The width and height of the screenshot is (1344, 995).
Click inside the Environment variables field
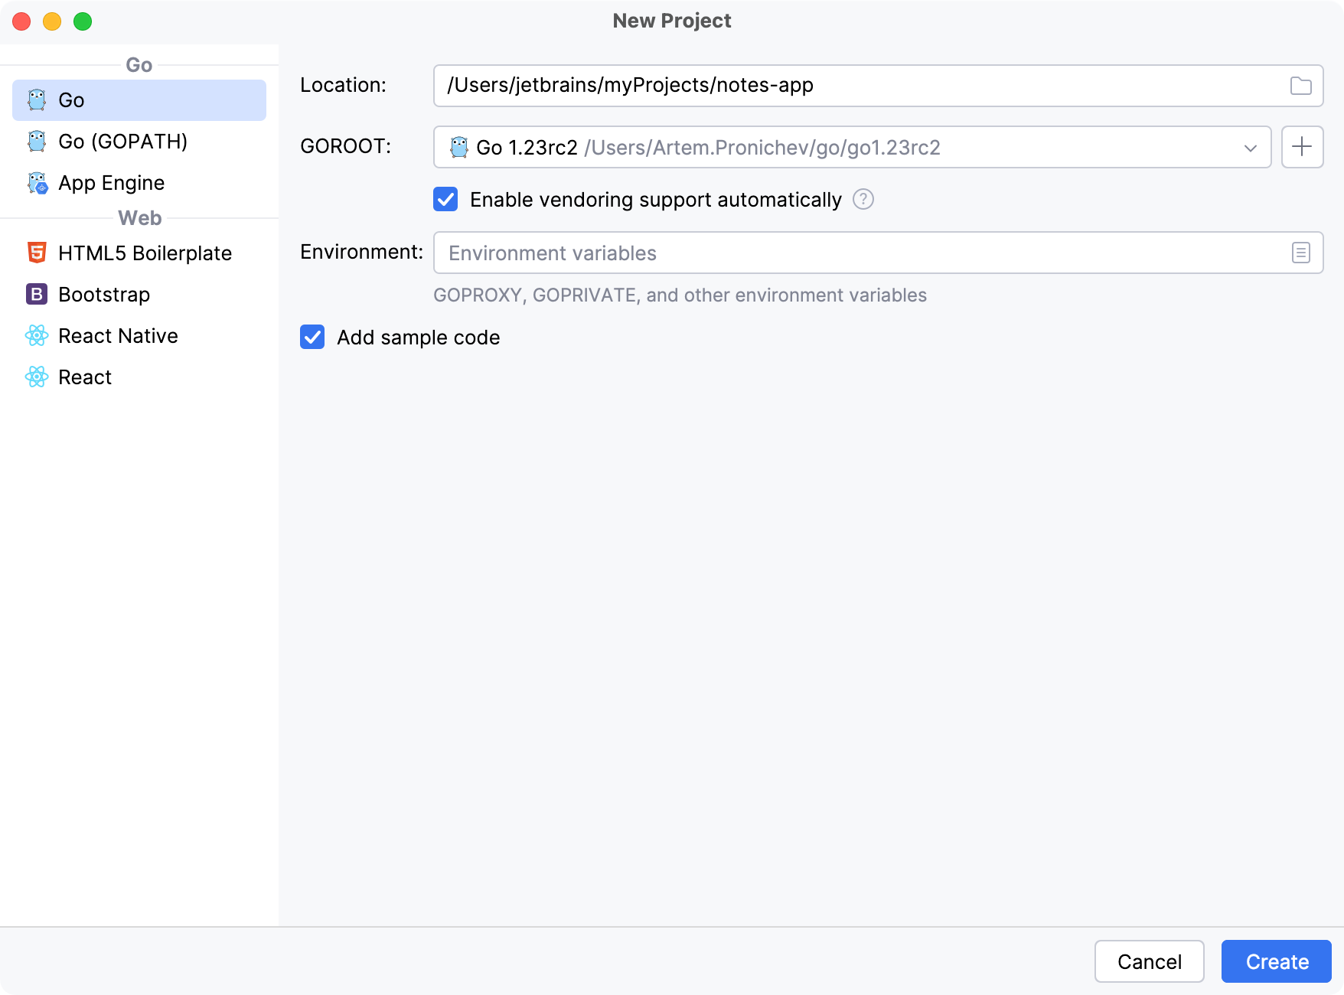click(765, 253)
